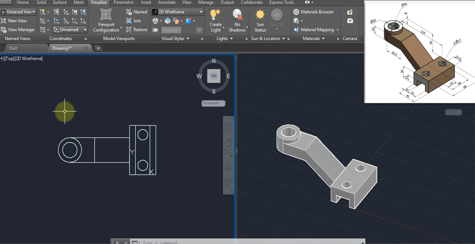Viewport: 475px width, 244px height.
Task: Click the No Shadows icon
Action: (237, 14)
